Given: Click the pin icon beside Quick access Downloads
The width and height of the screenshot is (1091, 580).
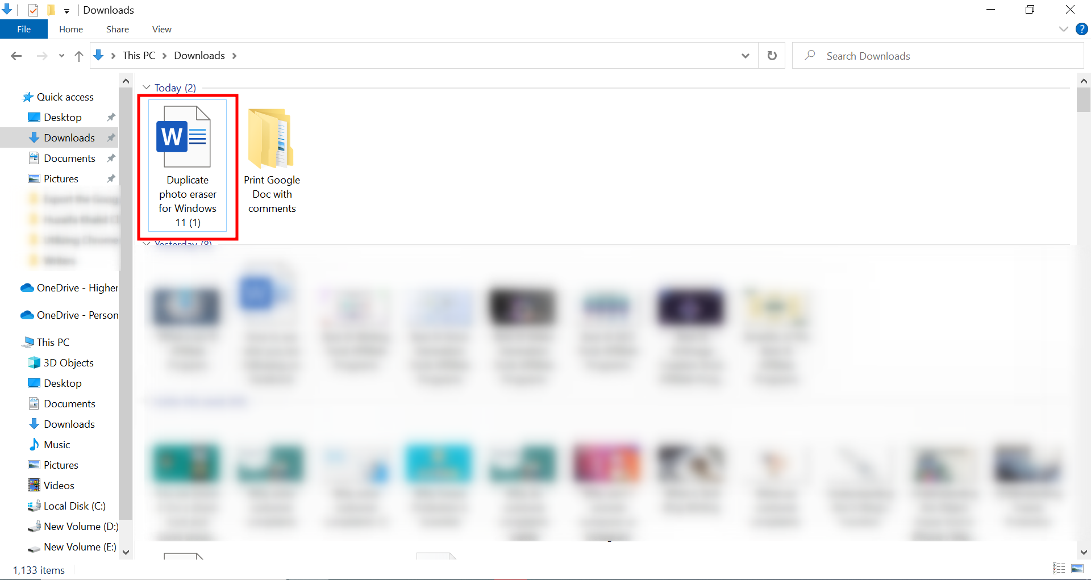Looking at the screenshot, I should click(x=111, y=138).
